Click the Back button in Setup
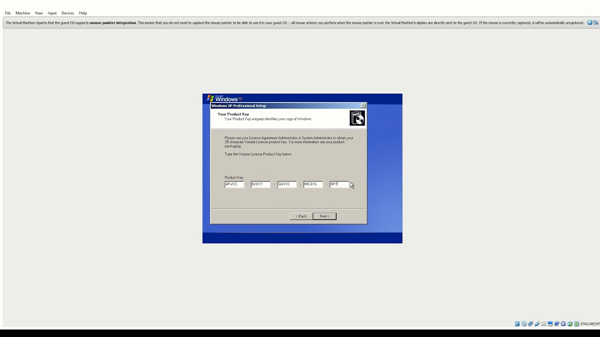The height and width of the screenshot is (337, 600). 301,216
